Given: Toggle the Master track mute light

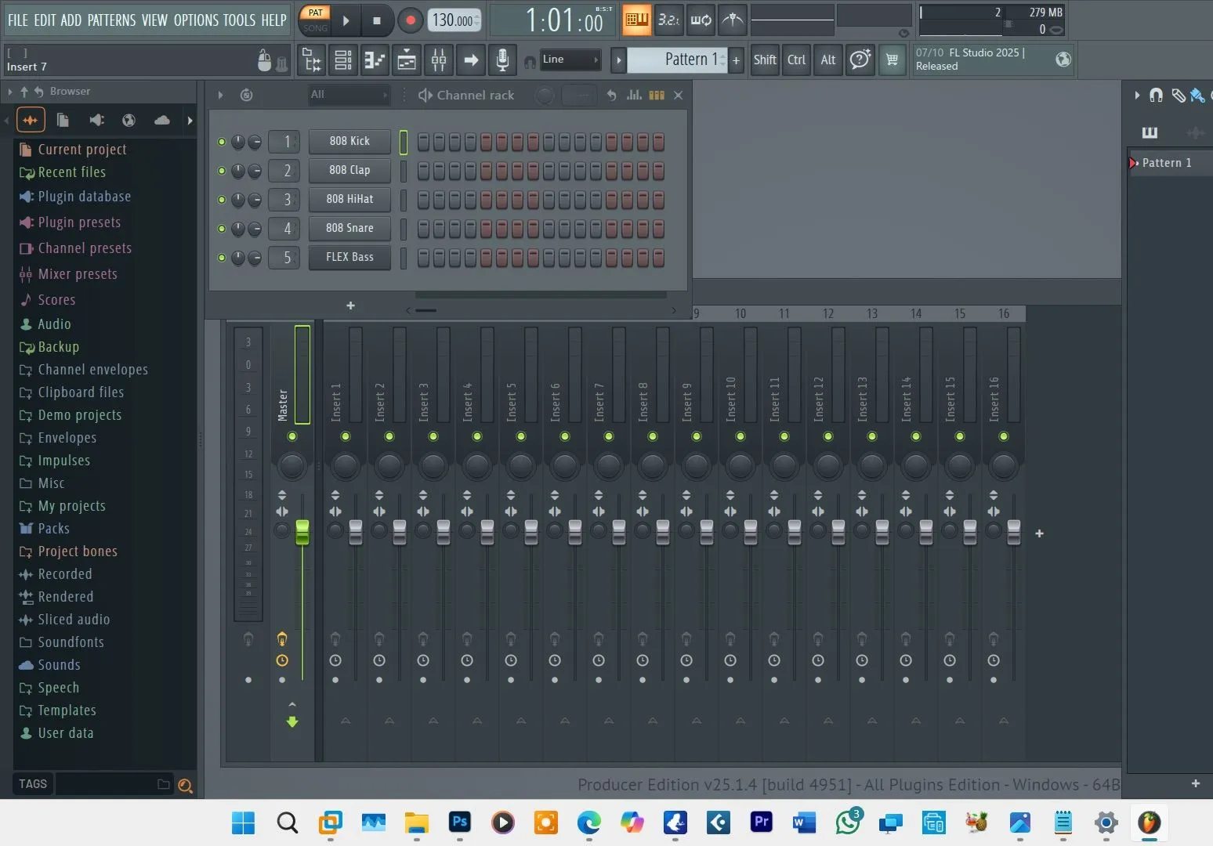Looking at the screenshot, I should click(x=292, y=436).
